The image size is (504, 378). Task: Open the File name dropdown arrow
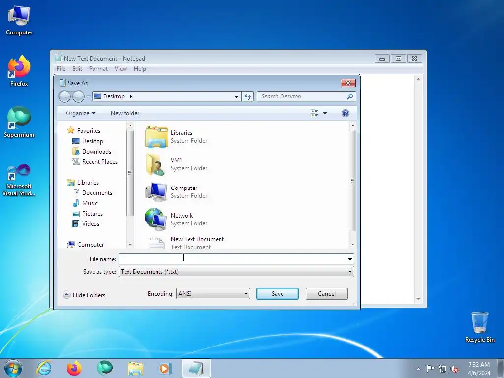350,259
